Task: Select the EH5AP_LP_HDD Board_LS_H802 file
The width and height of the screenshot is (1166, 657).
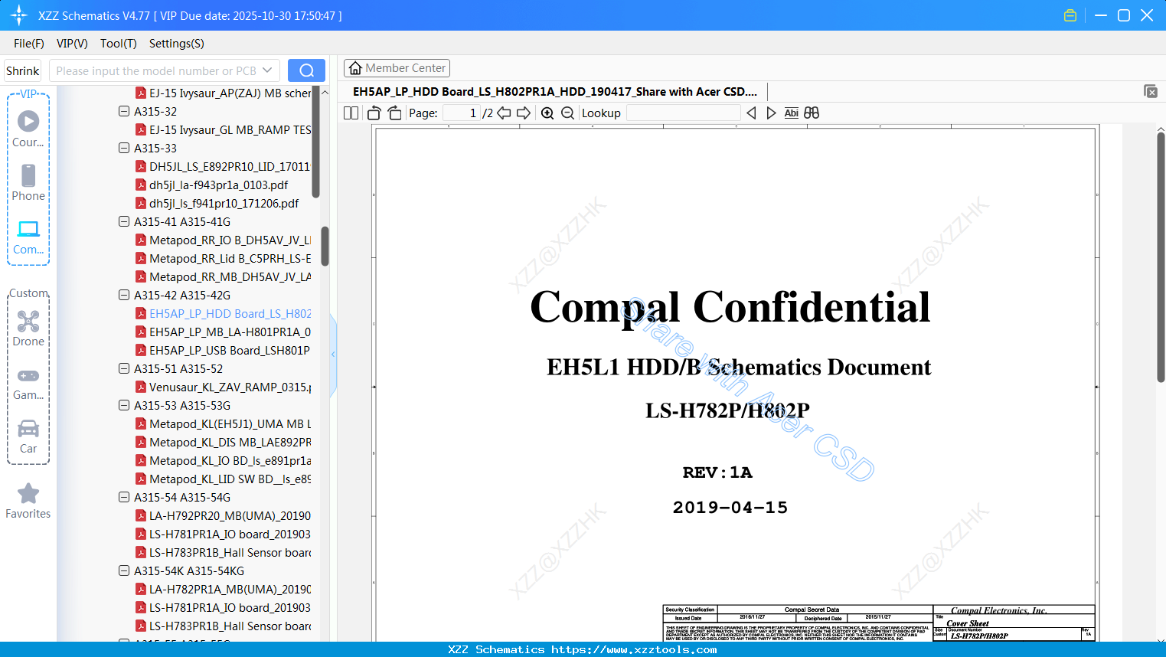Action: [x=230, y=313]
